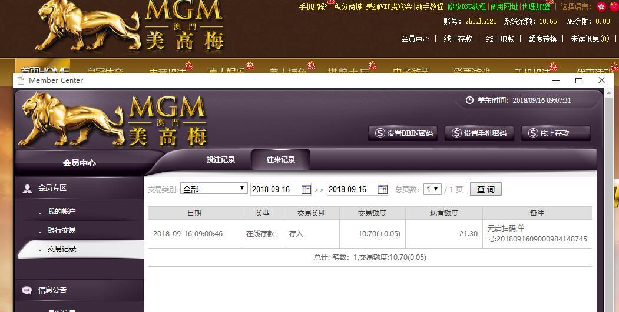Close the Member Center window

pyautogui.click(x=601, y=80)
